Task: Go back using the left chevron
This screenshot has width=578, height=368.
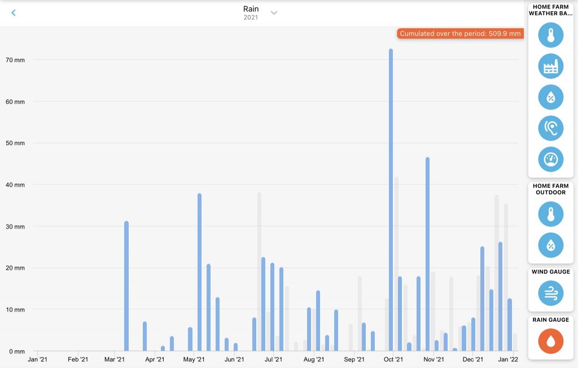Action: point(14,13)
